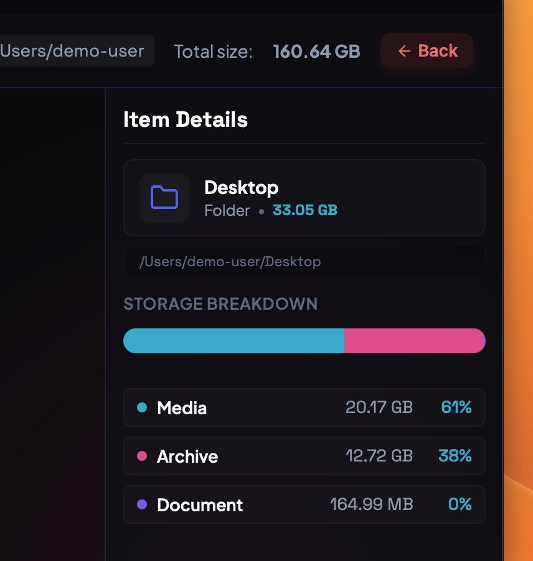Screen dimensions: 533x561
Task: Click the blue dot next to Media
Action: pos(142,407)
